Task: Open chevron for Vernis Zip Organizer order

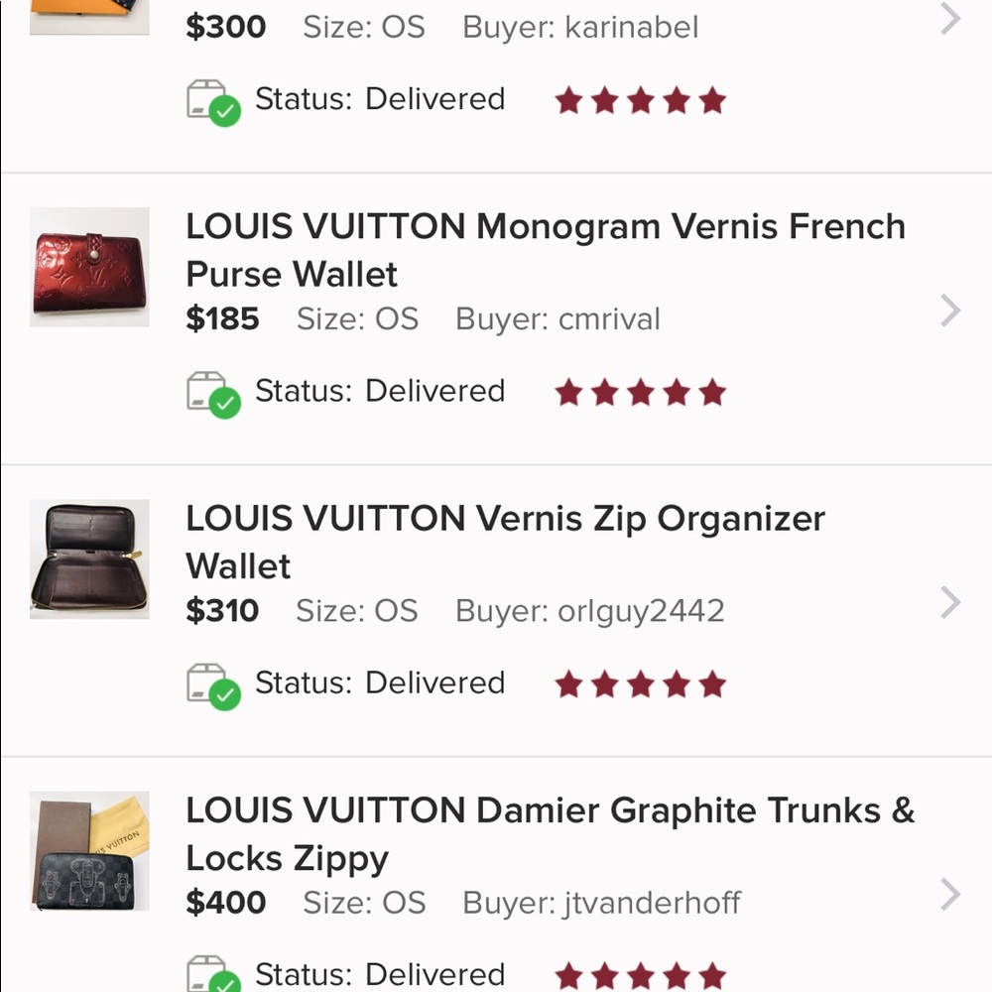Action: (x=951, y=602)
